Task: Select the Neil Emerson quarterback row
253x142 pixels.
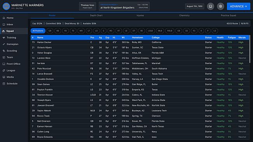Action: tap(140, 121)
